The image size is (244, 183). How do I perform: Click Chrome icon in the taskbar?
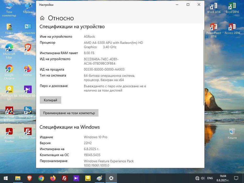(41, 178)
